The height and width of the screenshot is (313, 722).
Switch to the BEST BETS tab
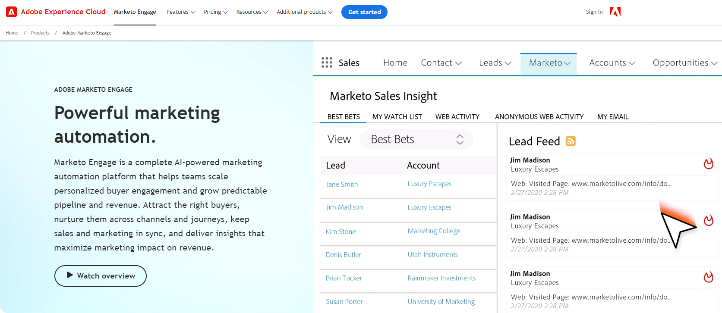coord(344,117)
